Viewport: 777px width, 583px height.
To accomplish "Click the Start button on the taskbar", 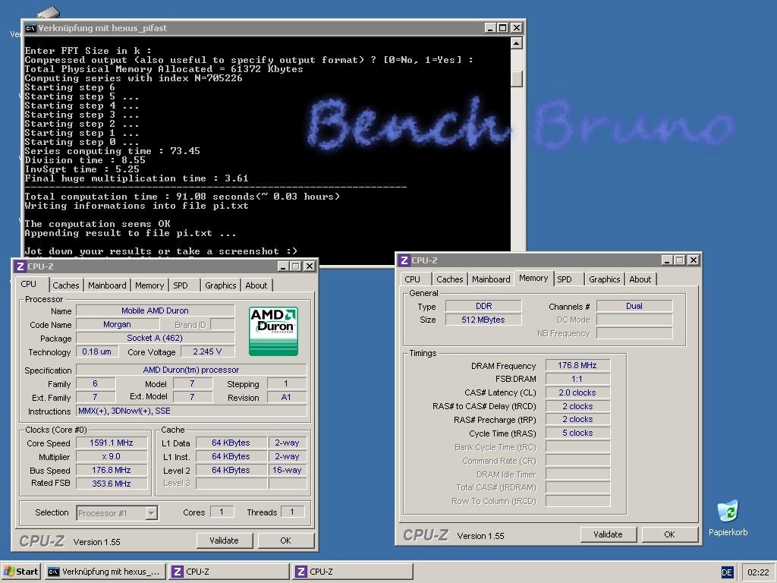I will (21, 572).
